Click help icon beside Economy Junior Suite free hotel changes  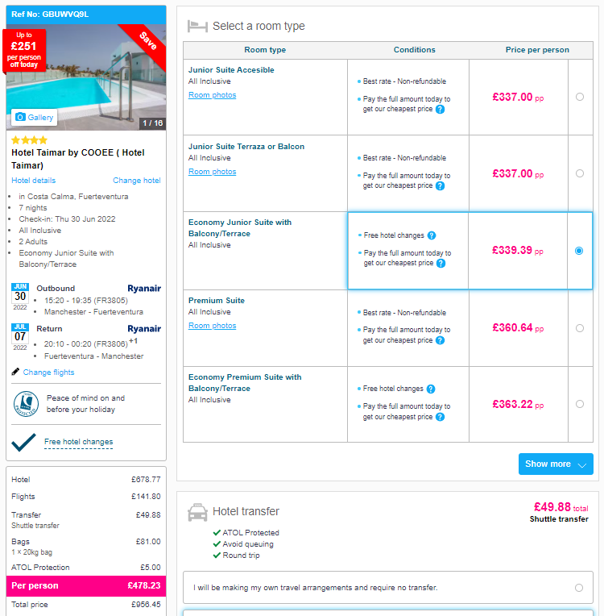point(432,235)
